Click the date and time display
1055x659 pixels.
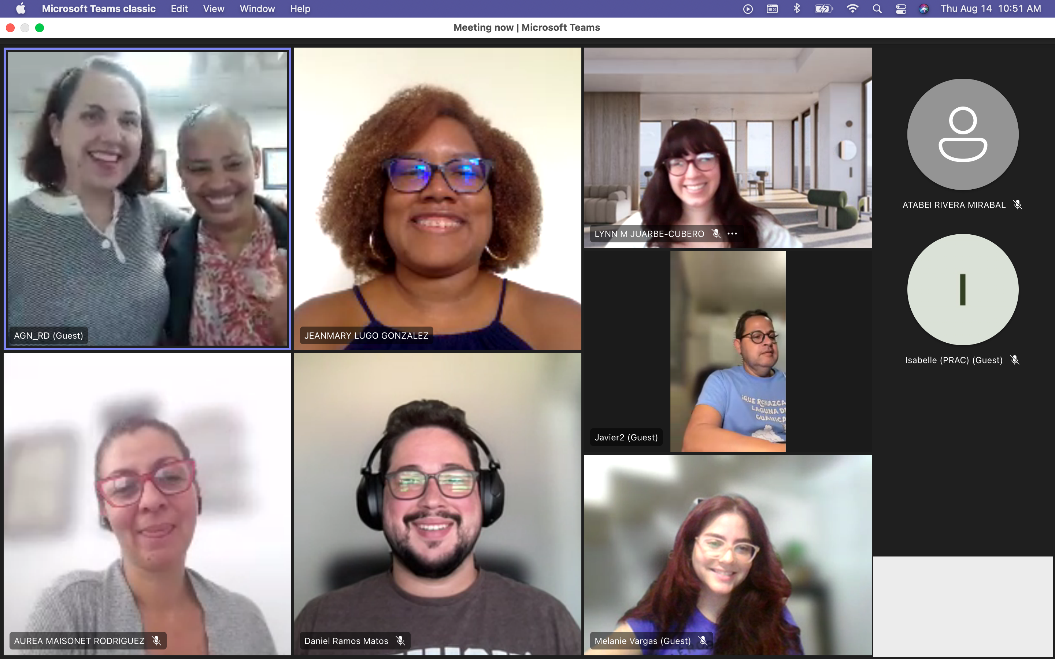point(991,9)
